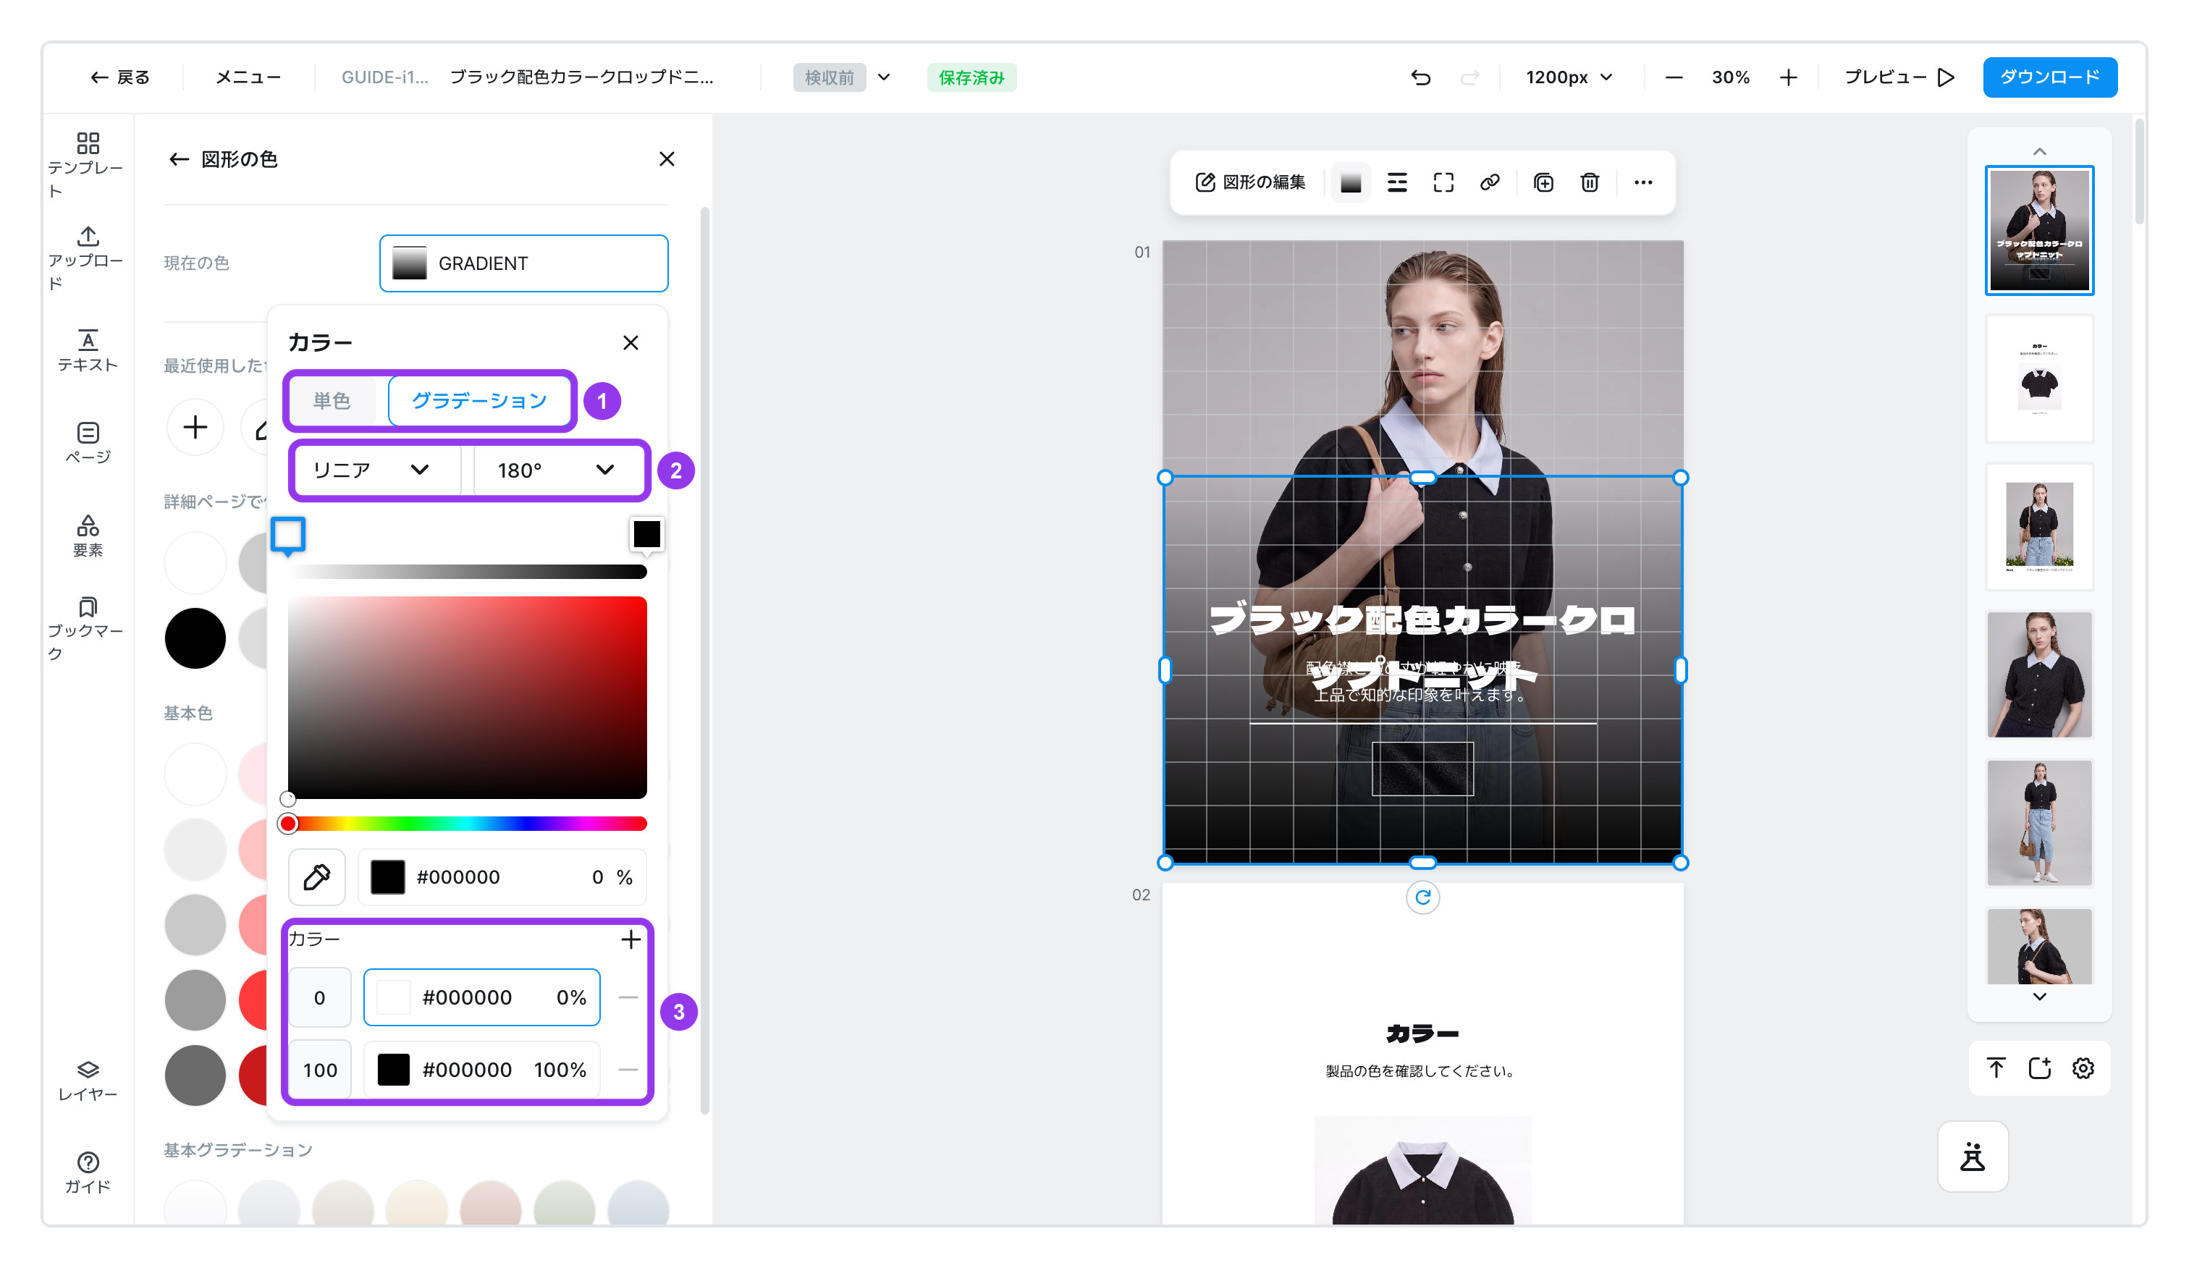Image resolution: width=2189 pixels, height=1268 pixels.
Task: Collapse thumbnail list with up chevron
Action: [x=2038, y=151]
